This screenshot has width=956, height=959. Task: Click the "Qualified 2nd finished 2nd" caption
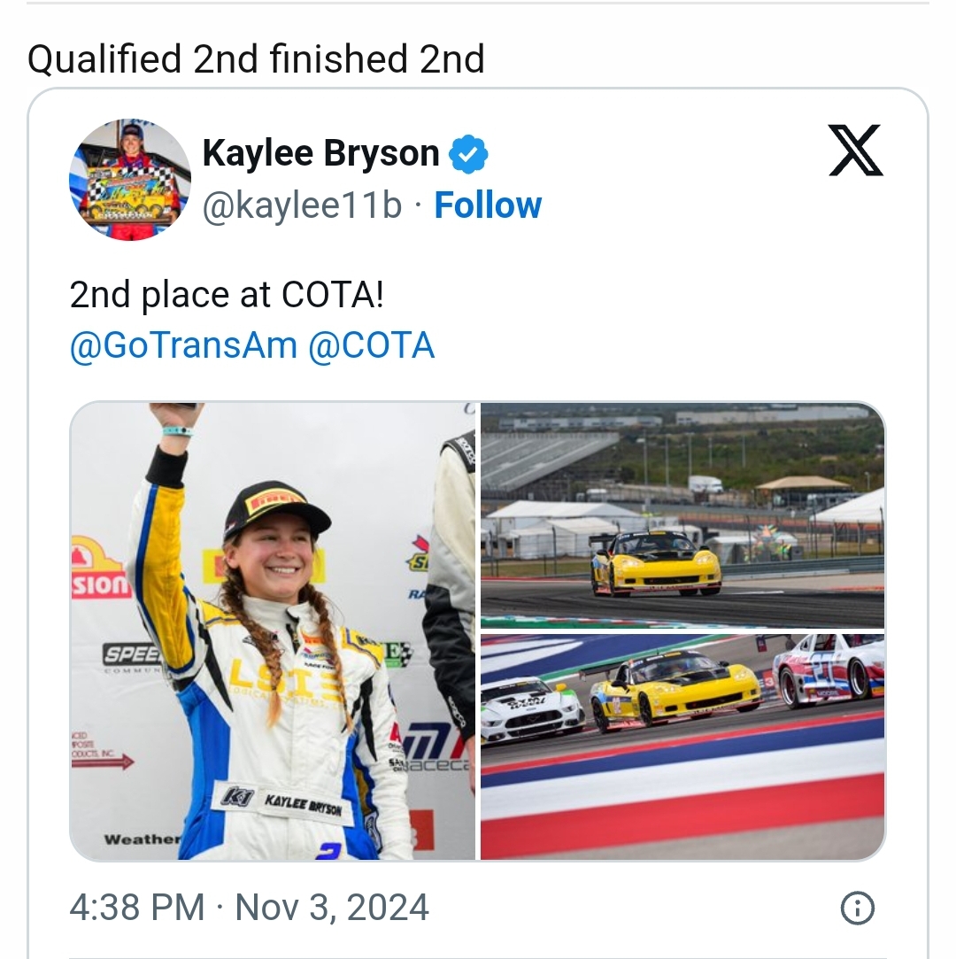[x=256, y=59]
